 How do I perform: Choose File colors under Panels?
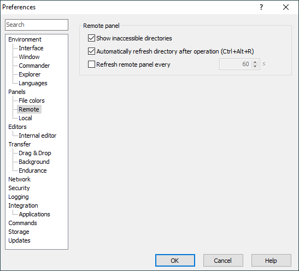point(32,101)
